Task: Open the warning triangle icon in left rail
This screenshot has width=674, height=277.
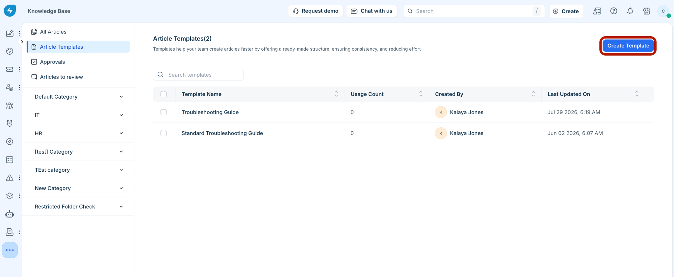Action: click(x=10, y=178)
